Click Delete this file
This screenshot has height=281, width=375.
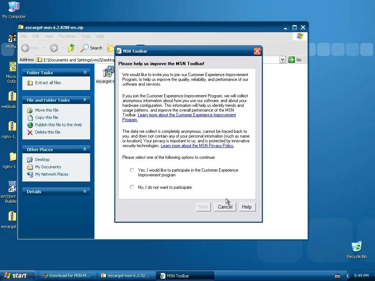48,132
